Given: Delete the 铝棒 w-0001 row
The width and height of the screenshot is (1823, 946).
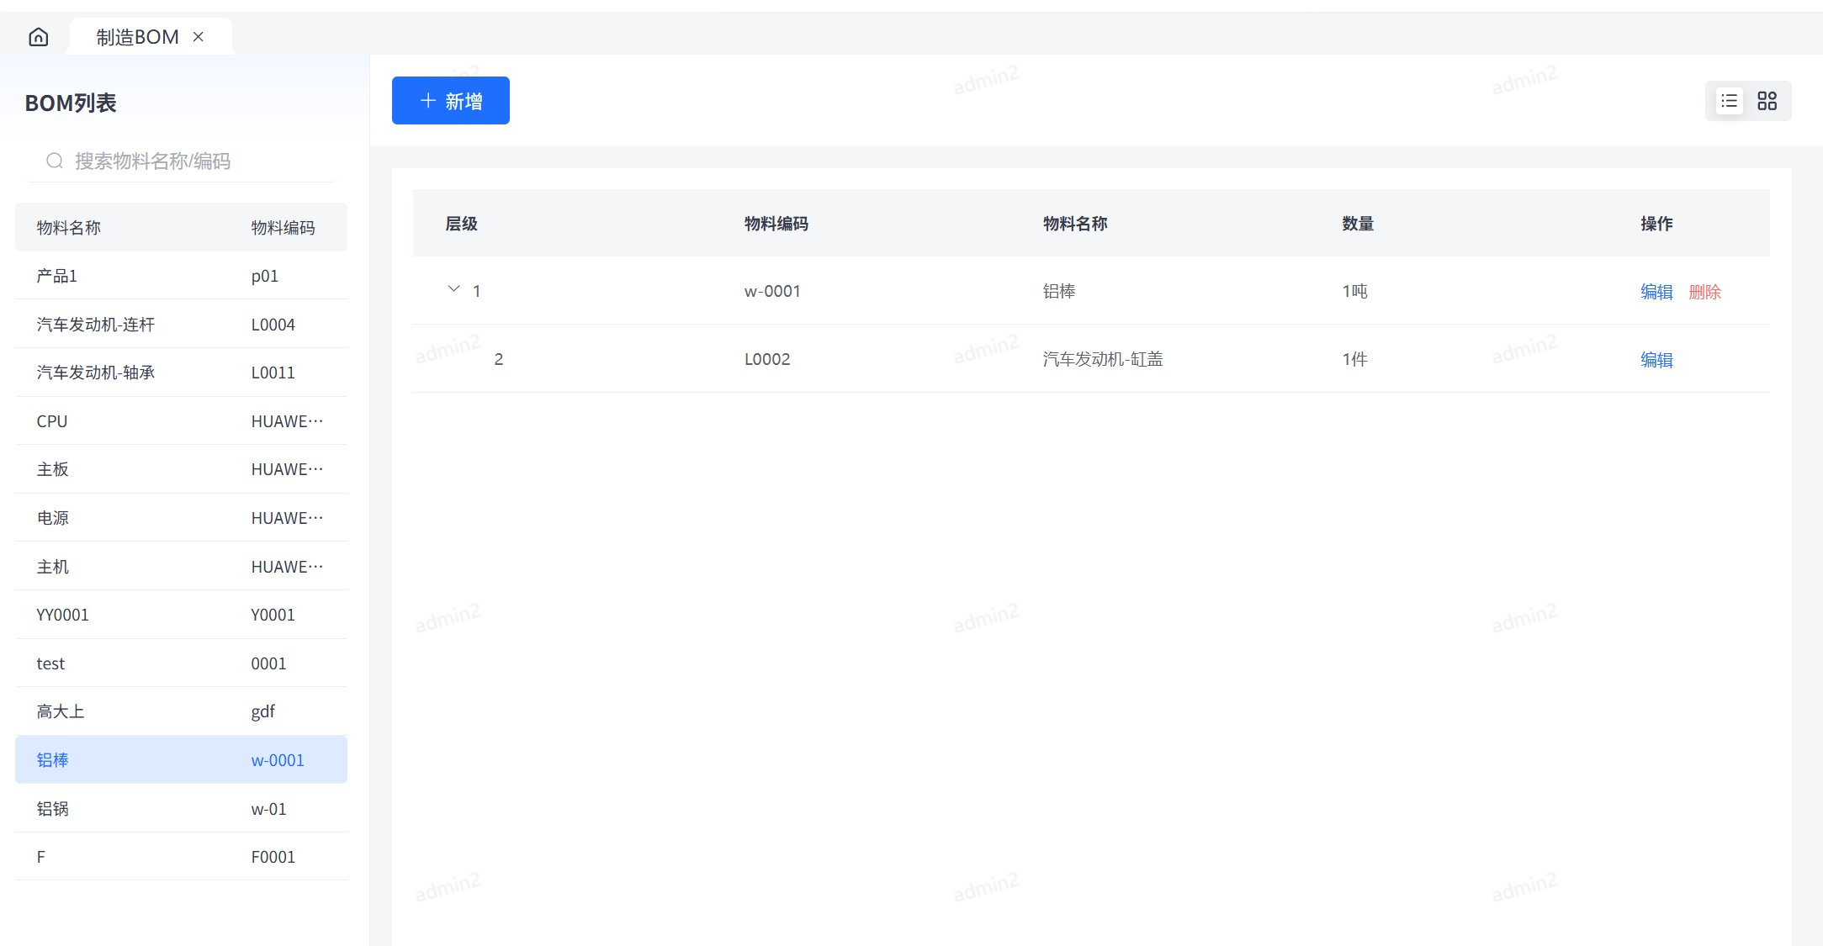Looking at the screenshot, I should coord(1704,292).
